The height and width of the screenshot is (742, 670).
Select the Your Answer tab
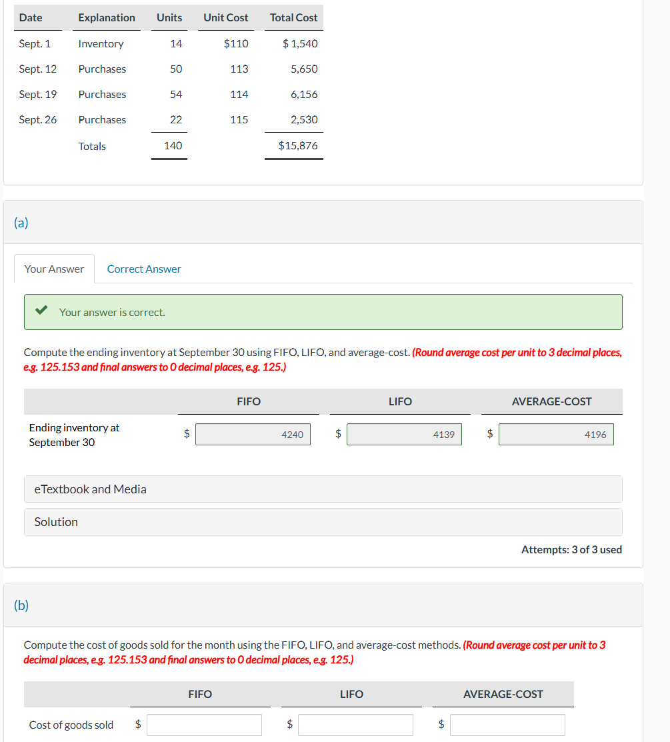(x=54, y=269)
